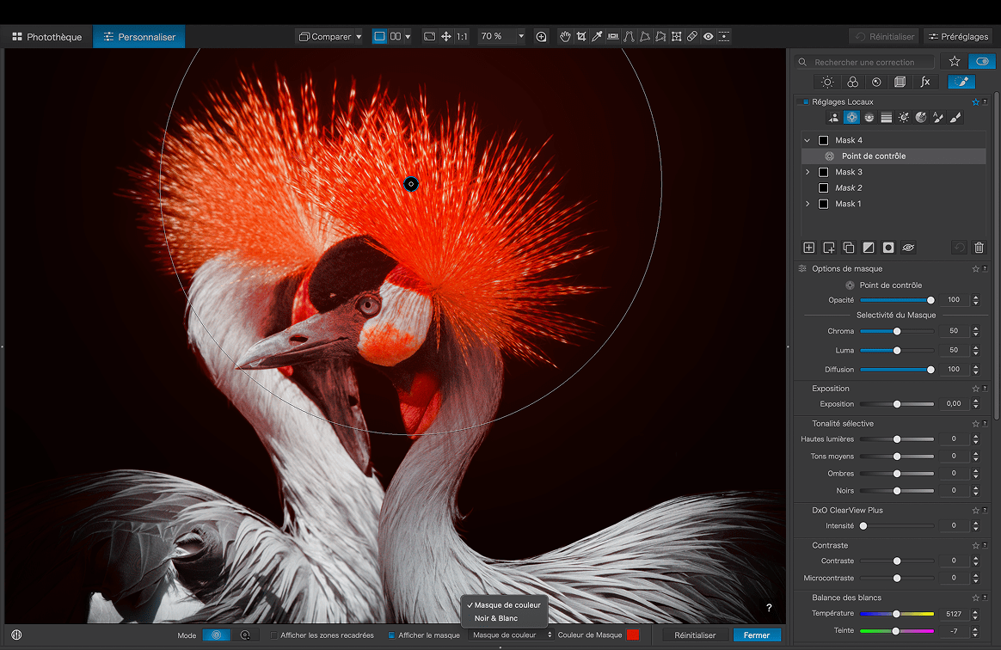Open the Light corrections sun tab

(x=827, y=82)
